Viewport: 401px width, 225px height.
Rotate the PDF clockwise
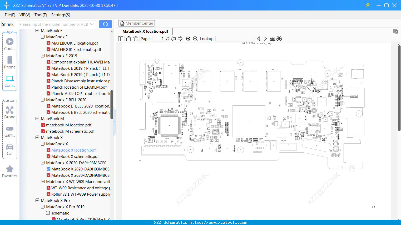[136, 39]
